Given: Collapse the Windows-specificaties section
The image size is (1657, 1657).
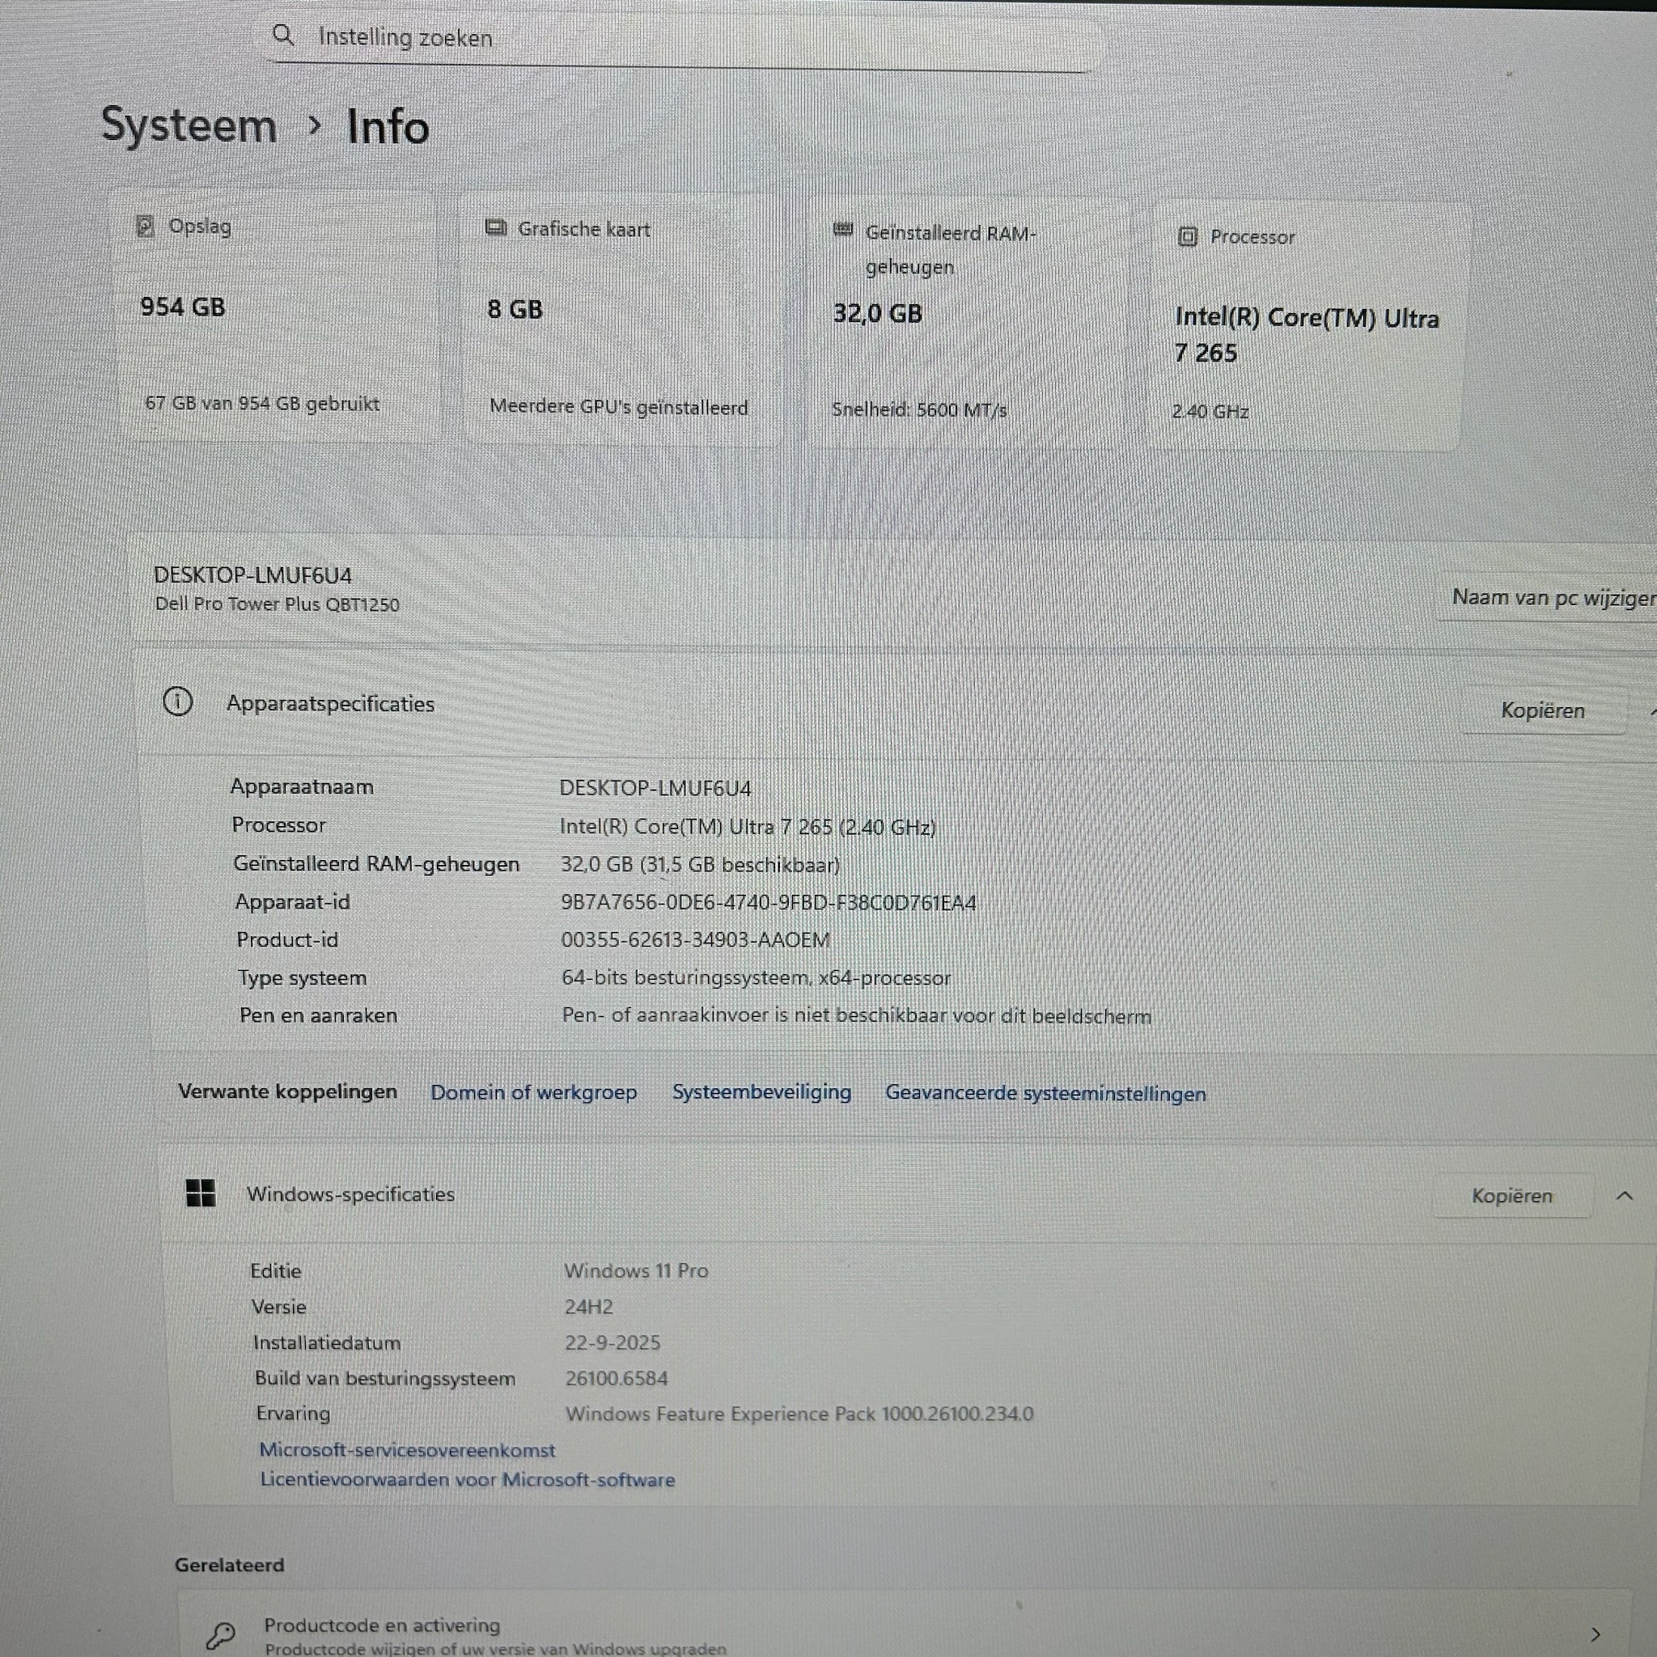Looking at the screenshot, I should coord(1624,1196).
